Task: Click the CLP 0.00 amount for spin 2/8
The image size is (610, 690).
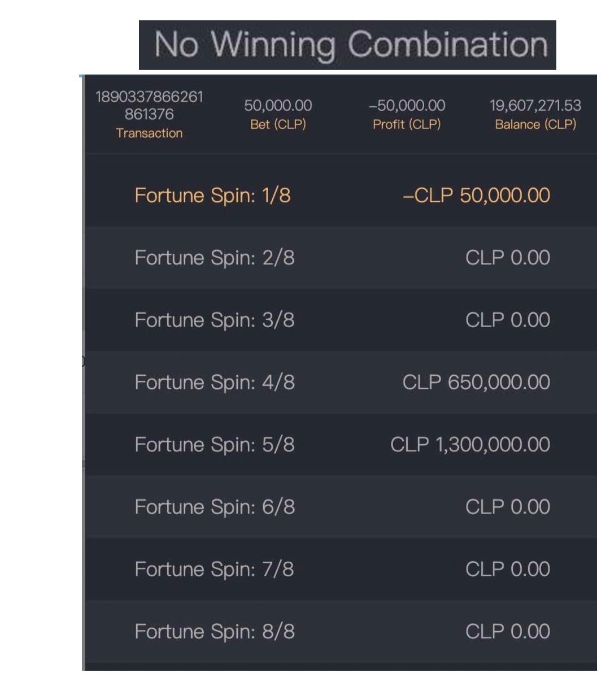Action: click(507, 258)
